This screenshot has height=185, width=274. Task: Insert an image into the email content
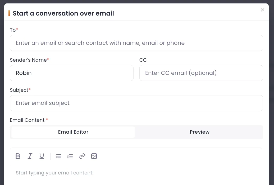pos(94,156)
